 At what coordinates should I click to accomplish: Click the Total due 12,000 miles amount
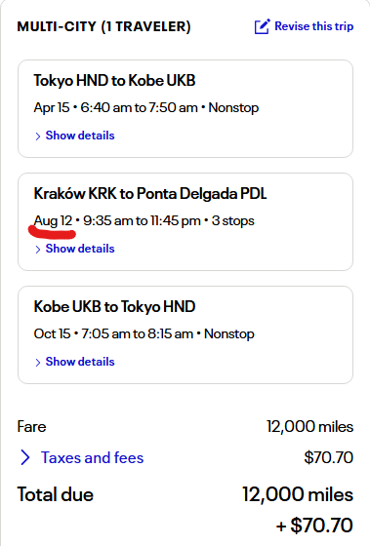pyautogui.click(x=298, y=495)
